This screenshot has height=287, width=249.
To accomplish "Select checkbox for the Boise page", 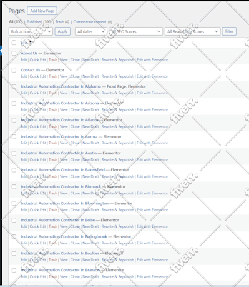I will (14, 220).
